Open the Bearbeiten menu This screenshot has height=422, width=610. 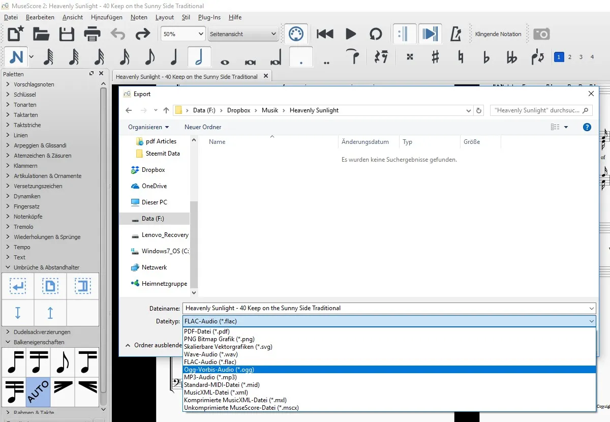pos(40,17)
